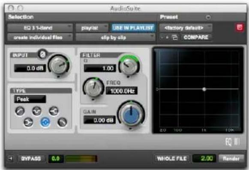Open the Preset menu circle icon
Screen dimensions: 249x170
[208, 17]
